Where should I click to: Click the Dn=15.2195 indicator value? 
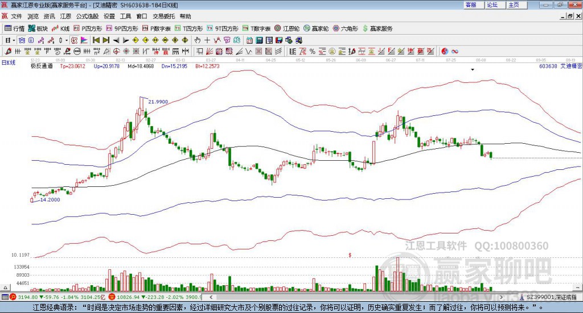(174, 66)
